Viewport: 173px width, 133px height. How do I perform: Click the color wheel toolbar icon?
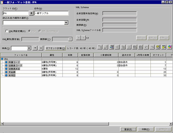pos(170,47)
